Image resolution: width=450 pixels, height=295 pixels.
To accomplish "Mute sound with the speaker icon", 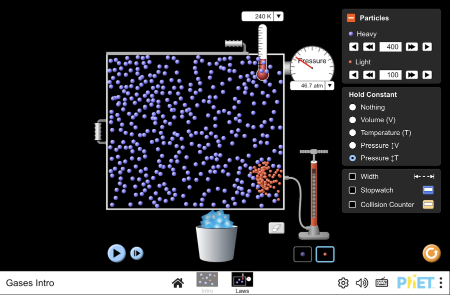I will click(x=361, y=283).
